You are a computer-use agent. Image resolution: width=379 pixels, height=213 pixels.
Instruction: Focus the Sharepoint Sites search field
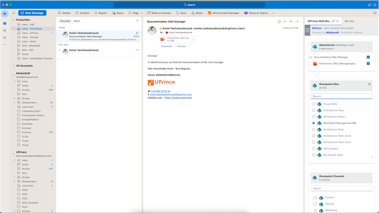[x=342, y=96]
